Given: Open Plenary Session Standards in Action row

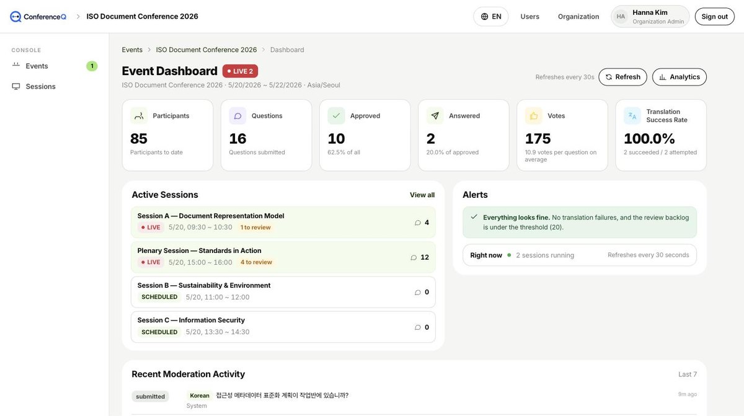Looking at the screenshot, I should [x=283, y=257].
